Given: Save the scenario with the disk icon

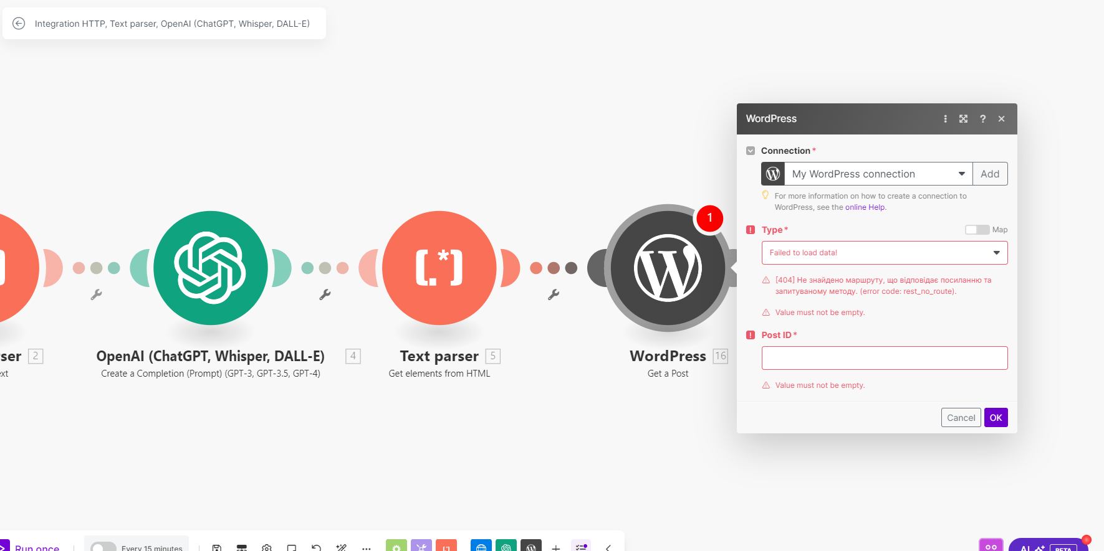Looking at the screenshot, I should point(217,548).
